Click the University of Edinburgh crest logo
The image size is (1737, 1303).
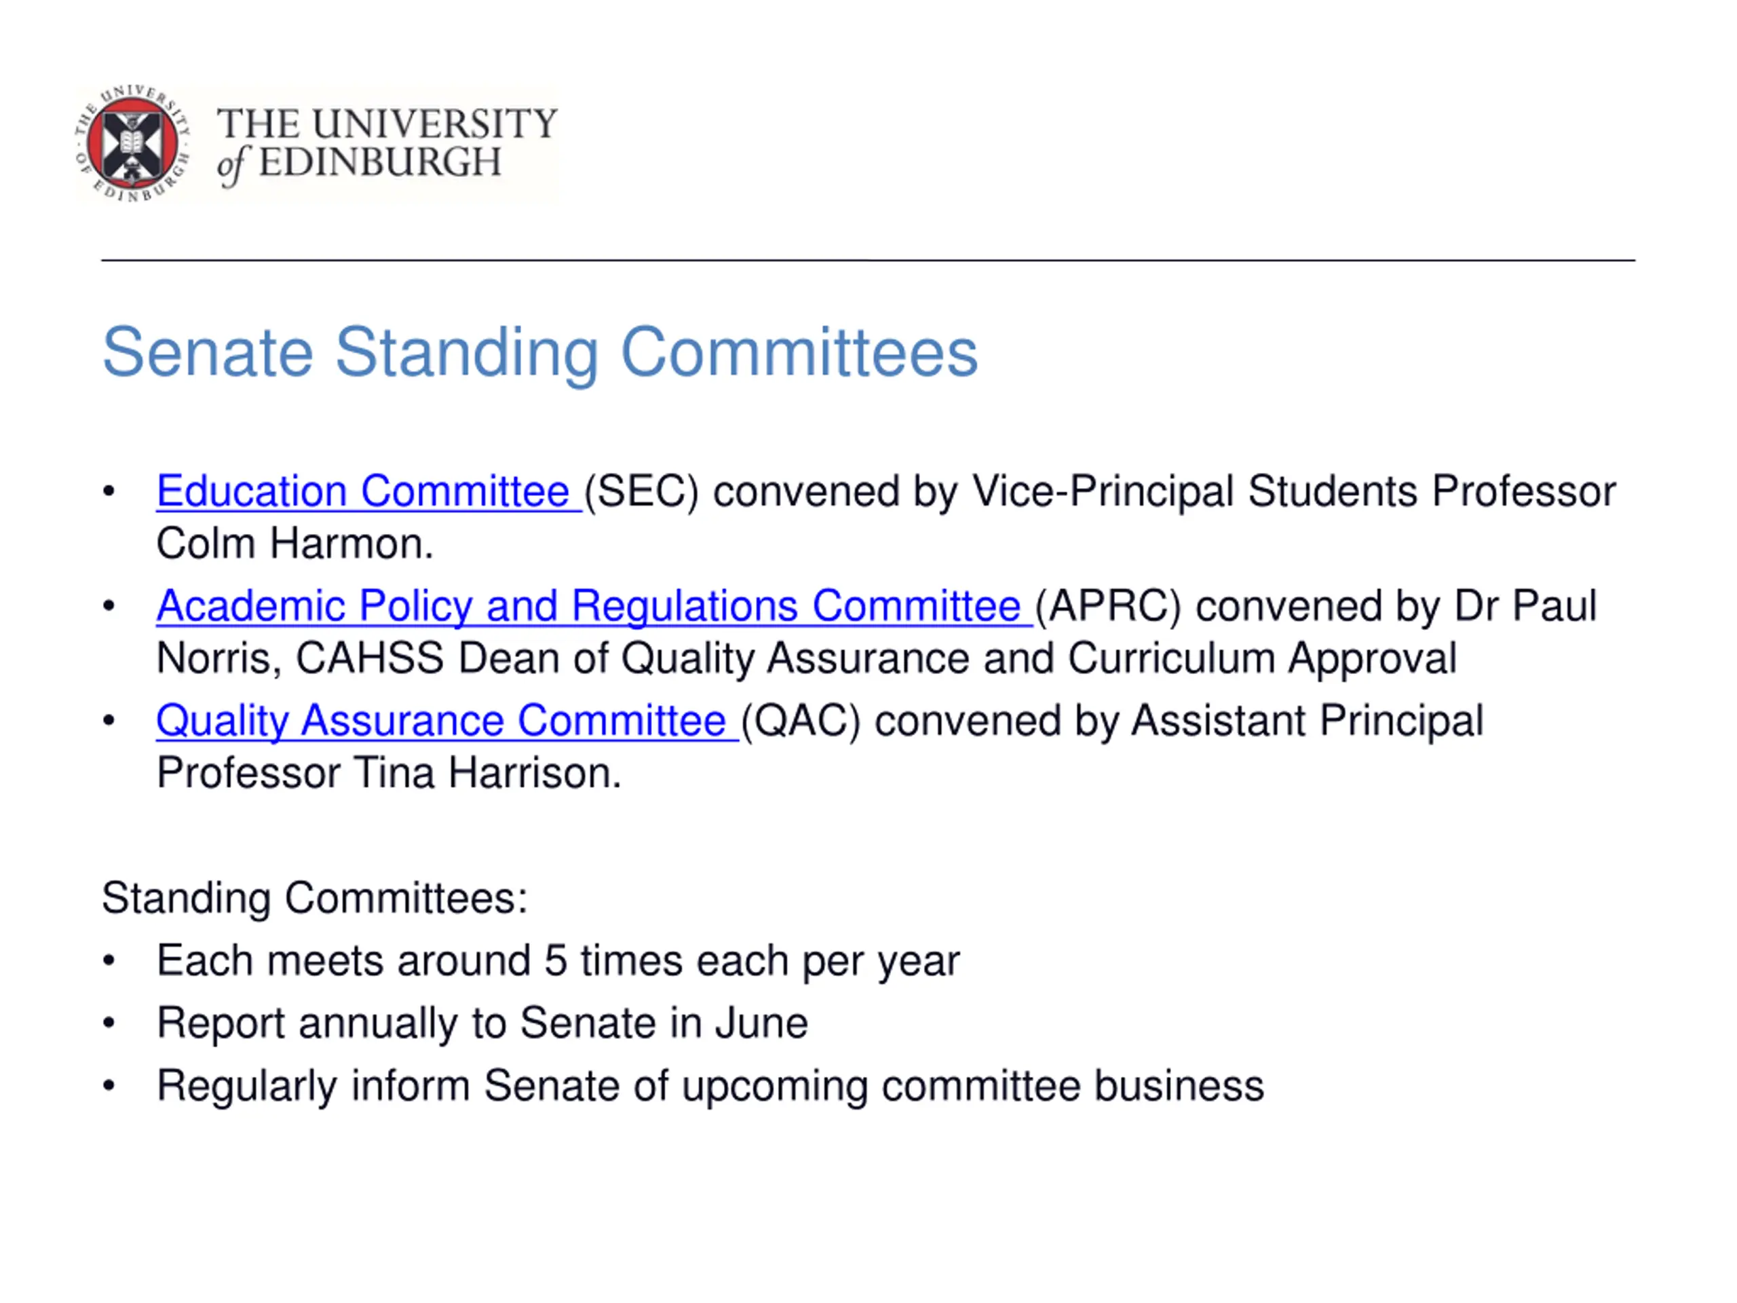(132, 143)
